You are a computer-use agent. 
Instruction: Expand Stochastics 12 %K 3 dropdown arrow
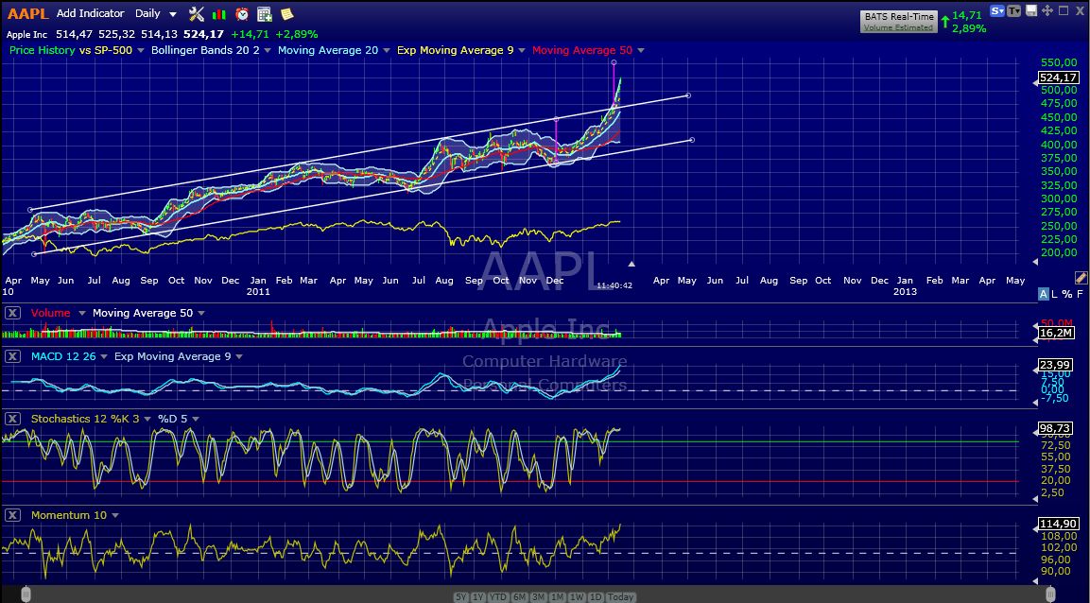(x=148, y=419)
